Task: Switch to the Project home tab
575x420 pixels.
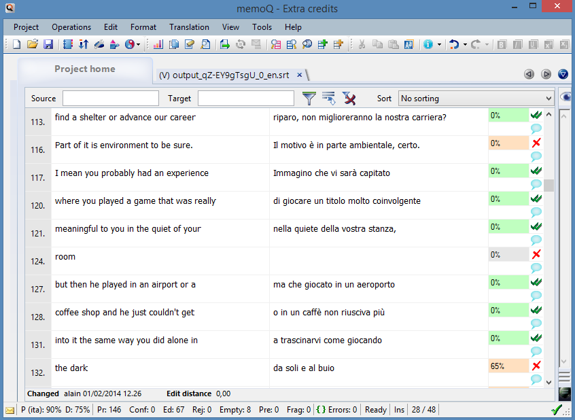Action: [x=85, y=69]
